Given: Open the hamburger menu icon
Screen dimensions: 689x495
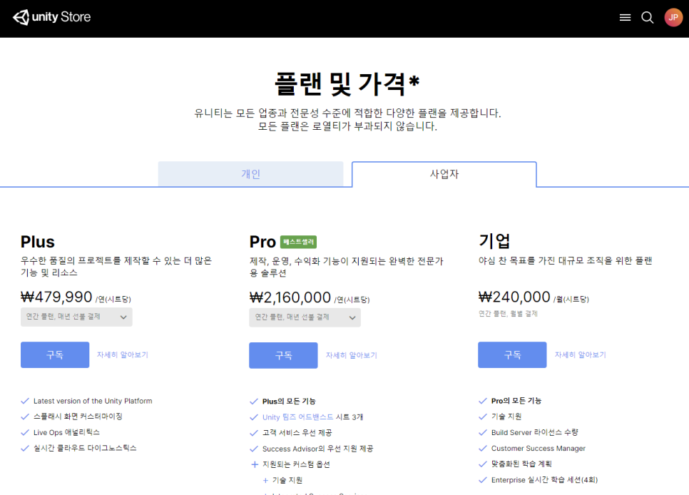Looking at the screenshot, I should (x=625, y=18).
